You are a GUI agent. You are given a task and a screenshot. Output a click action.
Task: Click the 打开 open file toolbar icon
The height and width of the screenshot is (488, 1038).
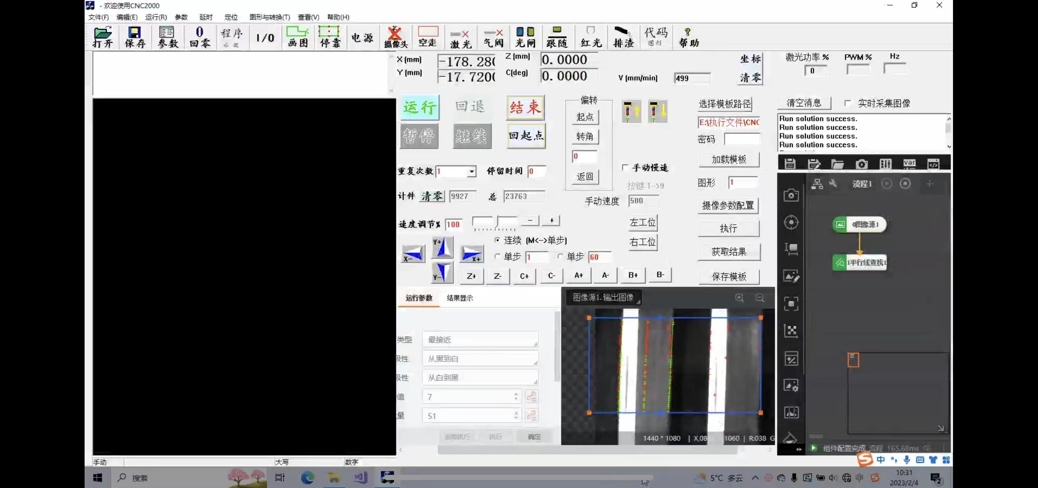[102, 37]
